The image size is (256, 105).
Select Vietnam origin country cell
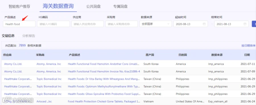click(x=148, y=101)
